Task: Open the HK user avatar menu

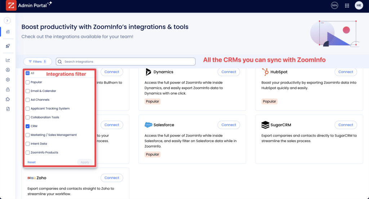Action: 359,5
